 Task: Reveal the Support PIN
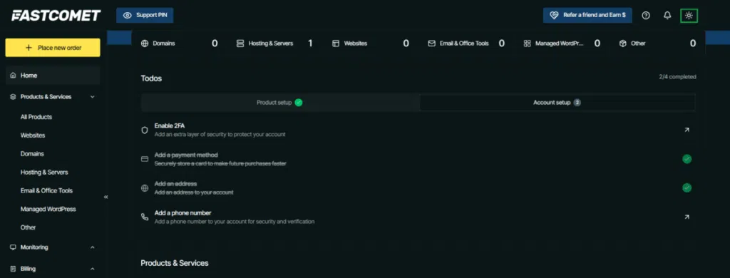pyautogui.click(x=145, y=16)
